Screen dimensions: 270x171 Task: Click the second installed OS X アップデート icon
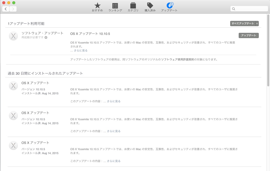tap(14, 116)
